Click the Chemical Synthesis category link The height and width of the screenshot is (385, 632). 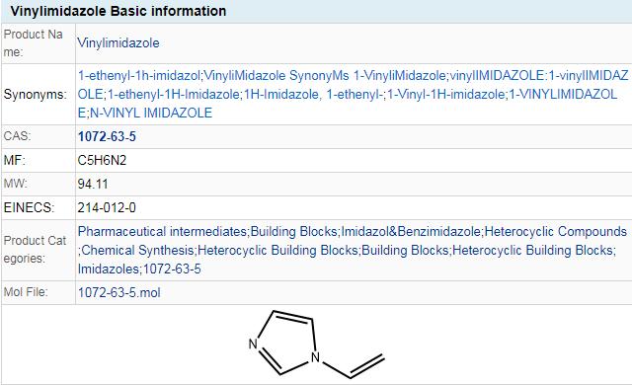pos(138,250)
